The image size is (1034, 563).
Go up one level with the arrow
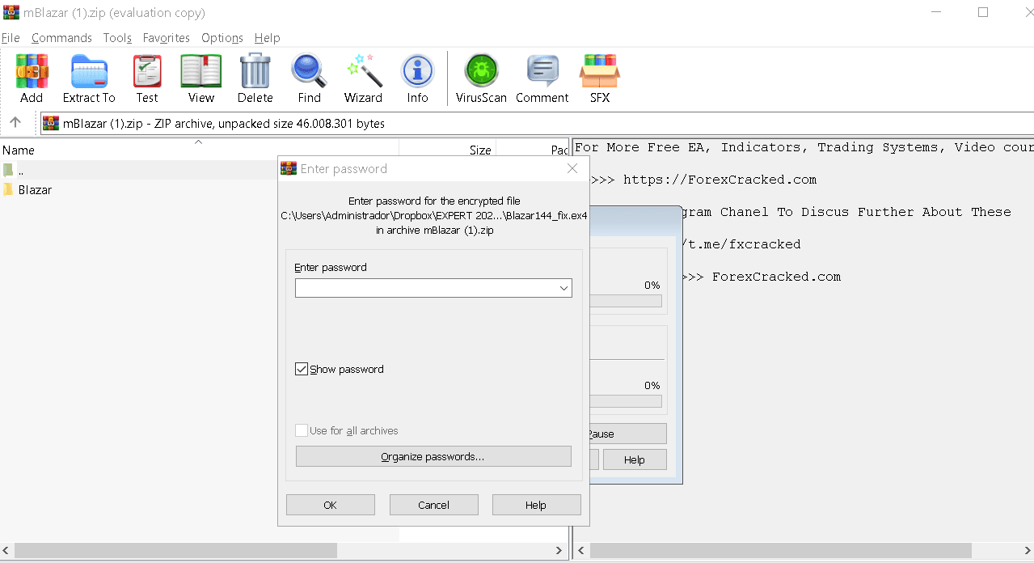pos(15,123)
